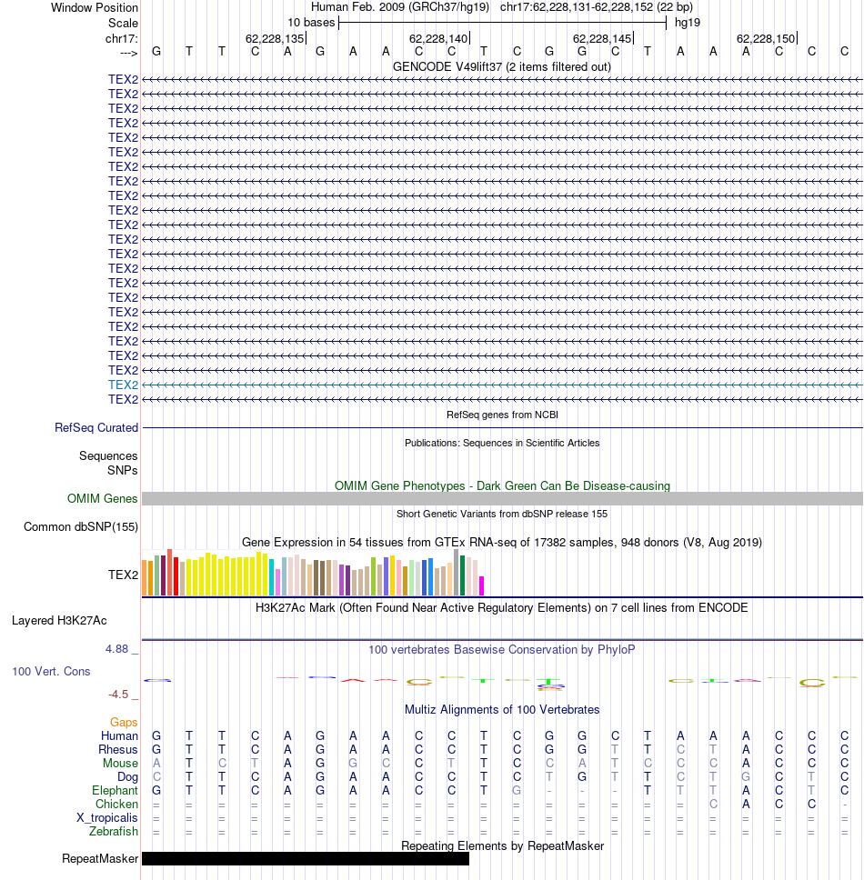
Task: Open 100 vertebrates Basewise Conservation by PhyloP title
Action: pos(502,649)
